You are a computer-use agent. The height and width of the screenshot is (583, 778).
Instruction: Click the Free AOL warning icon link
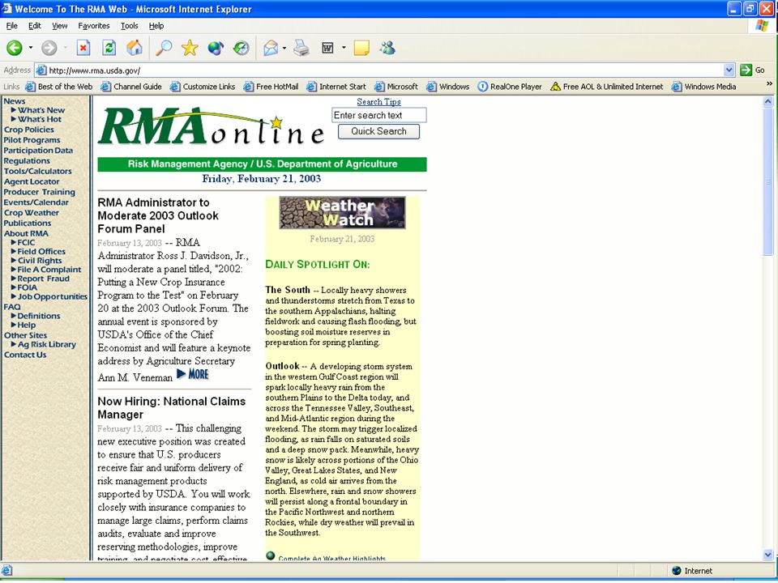pos(555,87)
